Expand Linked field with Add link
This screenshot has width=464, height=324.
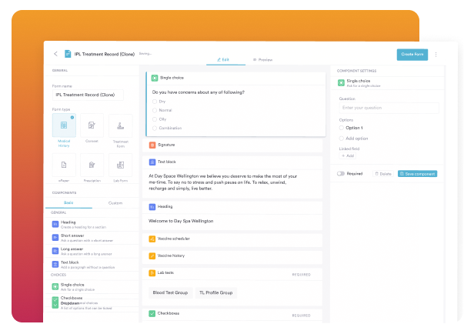pyautogui.click(x=349, y=155)
